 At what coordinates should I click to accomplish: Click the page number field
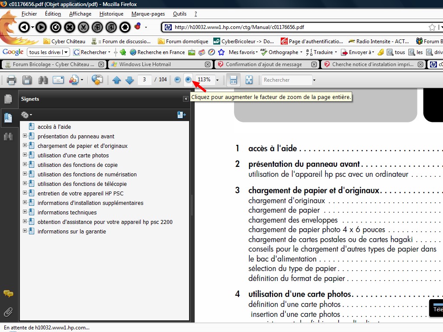[144, 80]
